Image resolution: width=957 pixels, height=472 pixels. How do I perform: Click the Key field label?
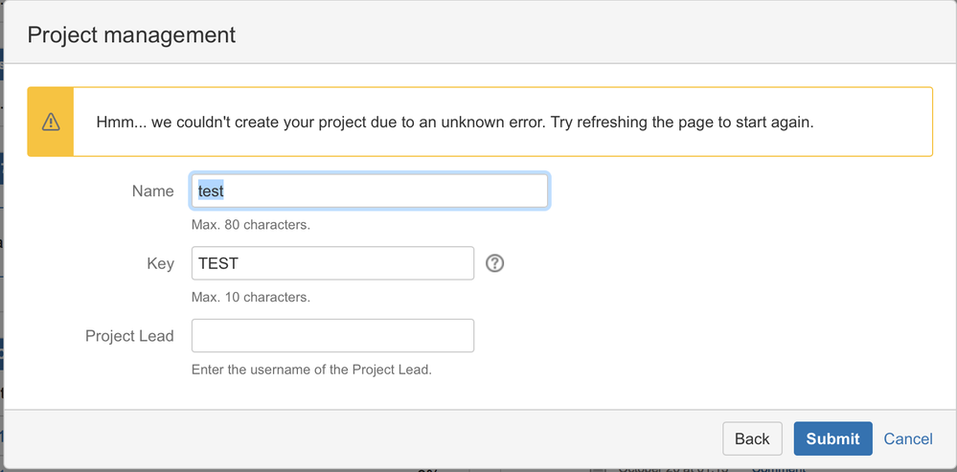pyautogui.click(x=160, y=263)
